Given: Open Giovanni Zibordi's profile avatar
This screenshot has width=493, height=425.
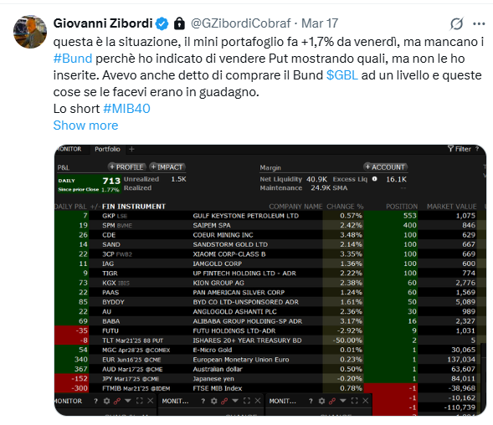Looking at the screenshot, I should click(30, 32).
